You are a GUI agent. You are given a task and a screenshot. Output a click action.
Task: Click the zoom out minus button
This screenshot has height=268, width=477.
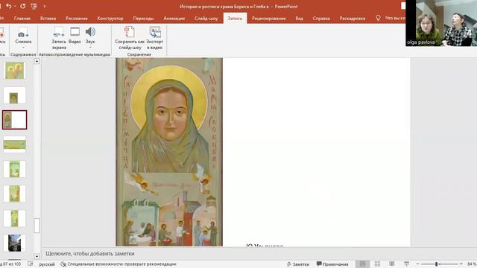click(x=417, y=264)
